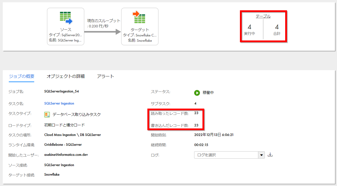Click the 現在のスループット throughput text
Viewport: 337px width, 186px height.
coord(104,23)
